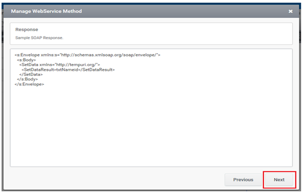Place cursor on the closing /s:Body line
Image resolution: width=305 pixels, height=194 pixels.
[27, 80]
